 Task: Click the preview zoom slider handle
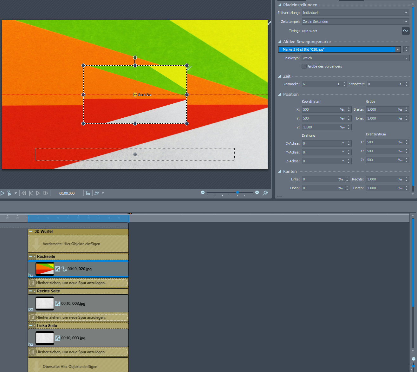(237, 193)
